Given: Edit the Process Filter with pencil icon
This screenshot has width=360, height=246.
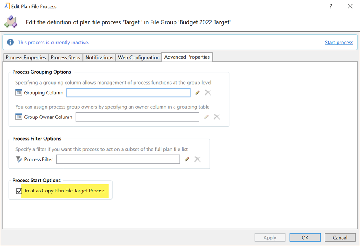Looking at the screenshot, I should pos(187,159).
